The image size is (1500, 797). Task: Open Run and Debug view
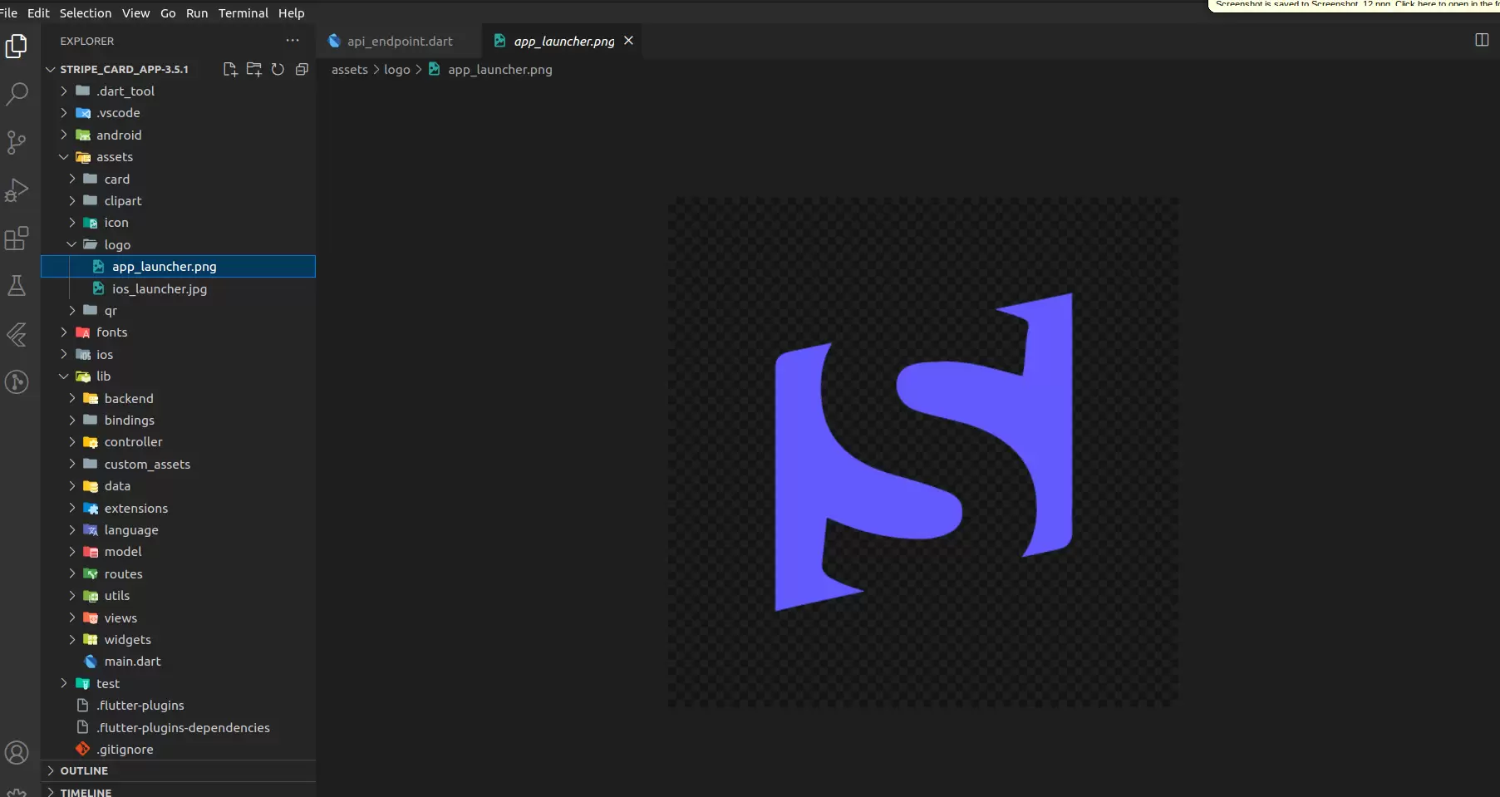coord(17,190)
